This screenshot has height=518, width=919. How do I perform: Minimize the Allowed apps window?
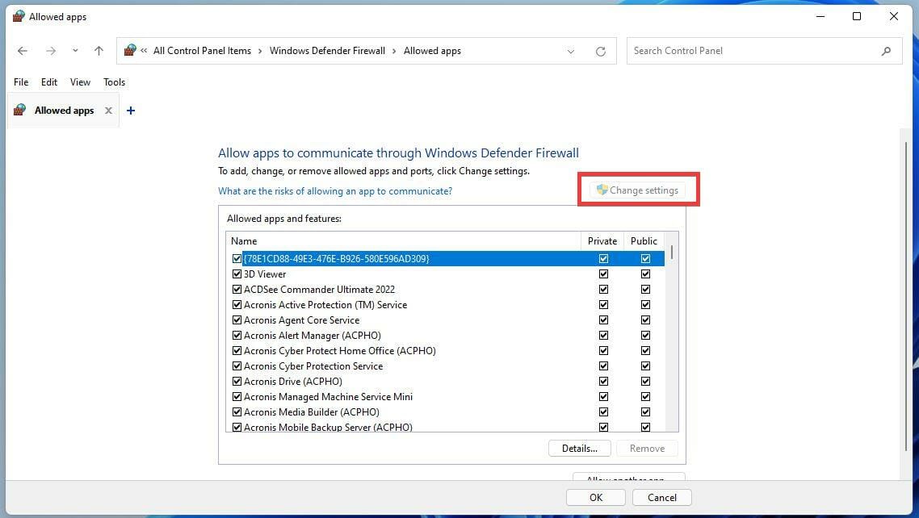(820, 16)
